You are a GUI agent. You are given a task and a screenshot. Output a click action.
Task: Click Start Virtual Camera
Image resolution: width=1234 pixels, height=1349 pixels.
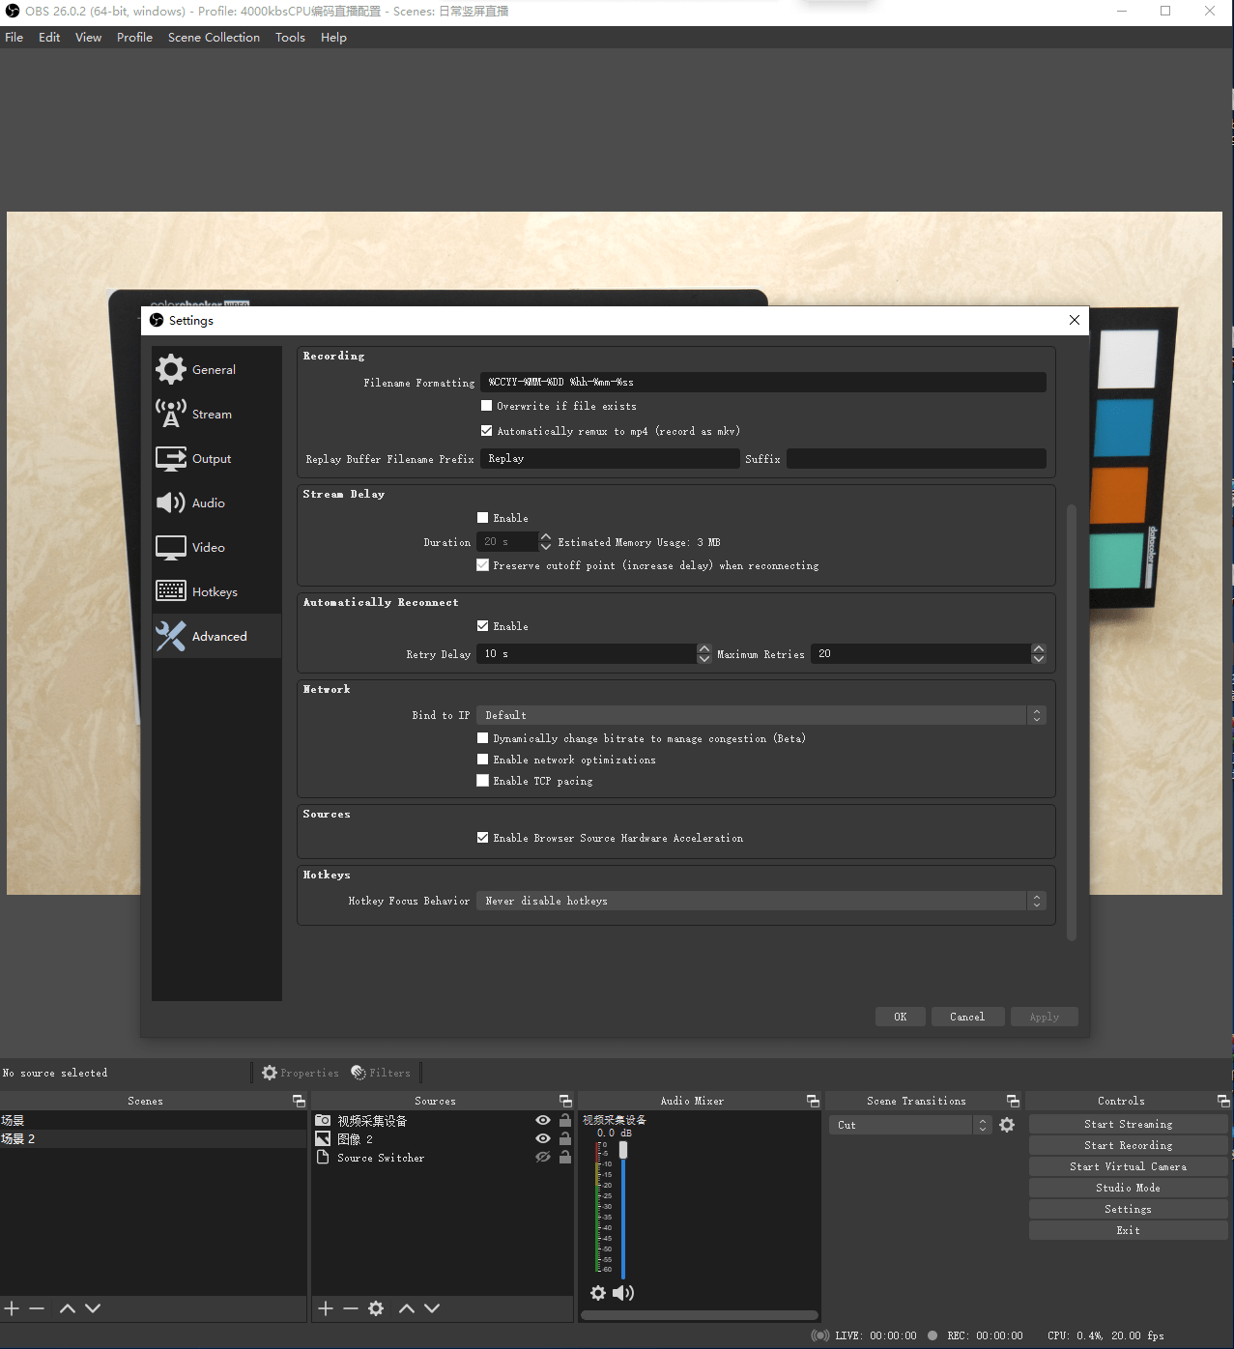(1127, 1165)
